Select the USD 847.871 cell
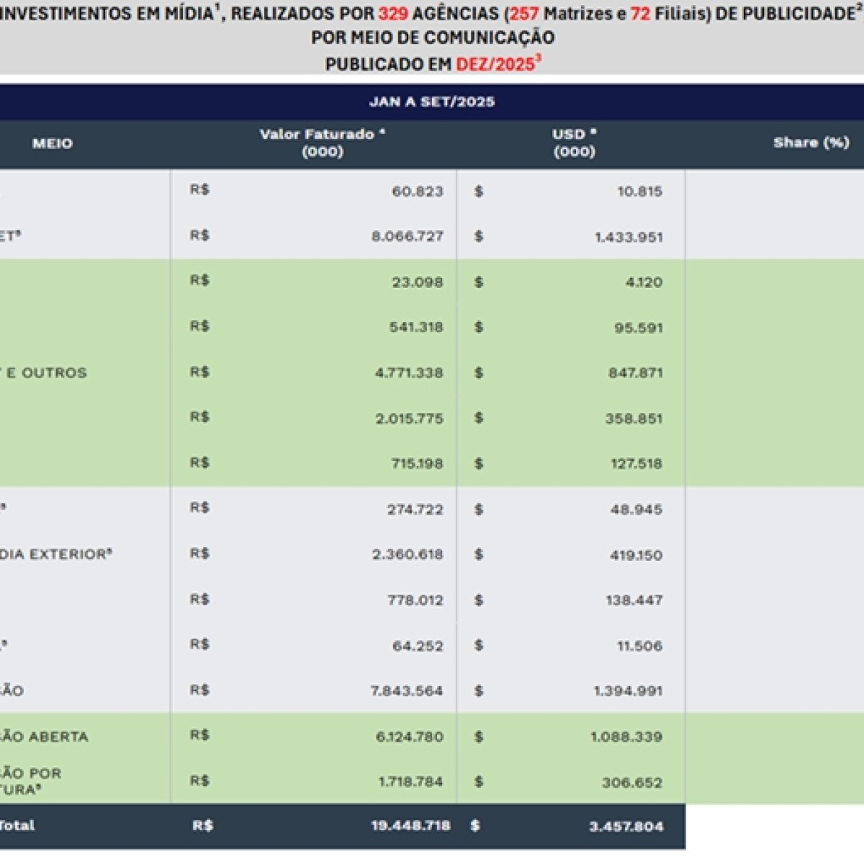This screenshot has width=864, height=864. [635, 373]
